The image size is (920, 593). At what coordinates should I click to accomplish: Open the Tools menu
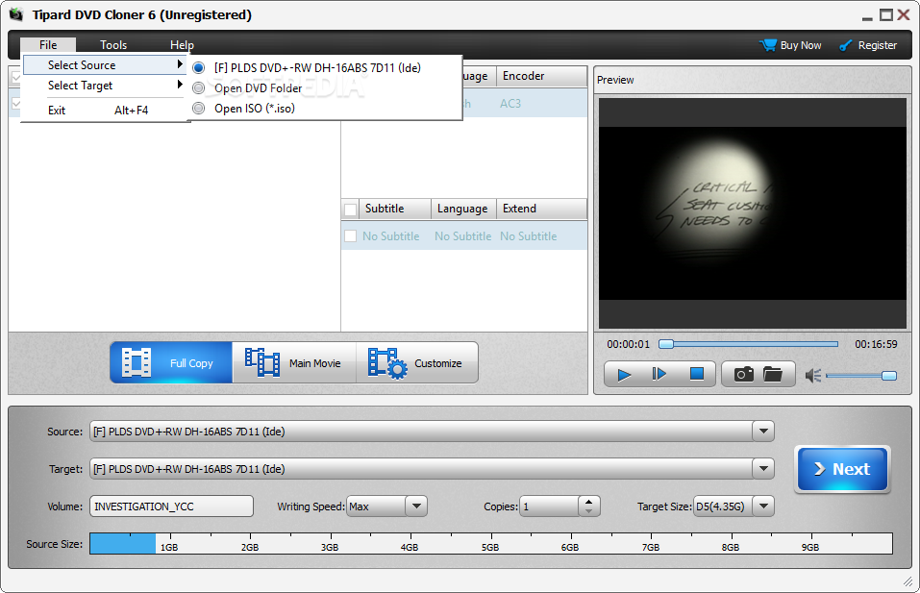tap(113, 45)
